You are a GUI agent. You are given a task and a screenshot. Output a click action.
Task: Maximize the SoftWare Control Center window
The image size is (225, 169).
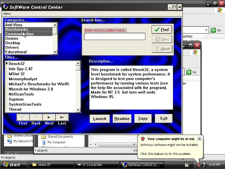point(174,7)
